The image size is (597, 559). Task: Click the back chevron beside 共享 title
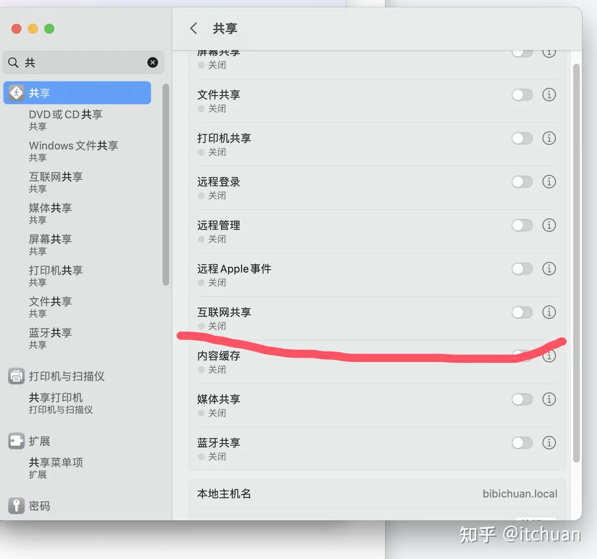(193, 29)
